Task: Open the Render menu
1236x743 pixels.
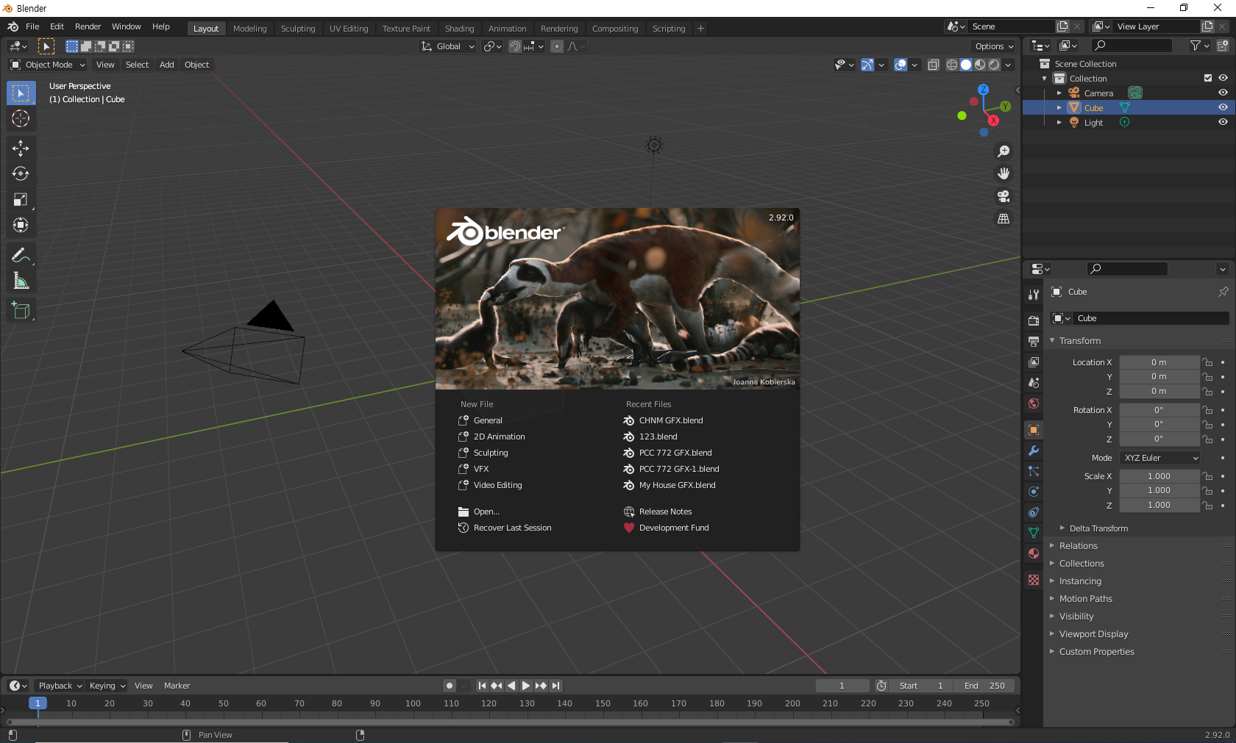Action: (x=88, y=26)
